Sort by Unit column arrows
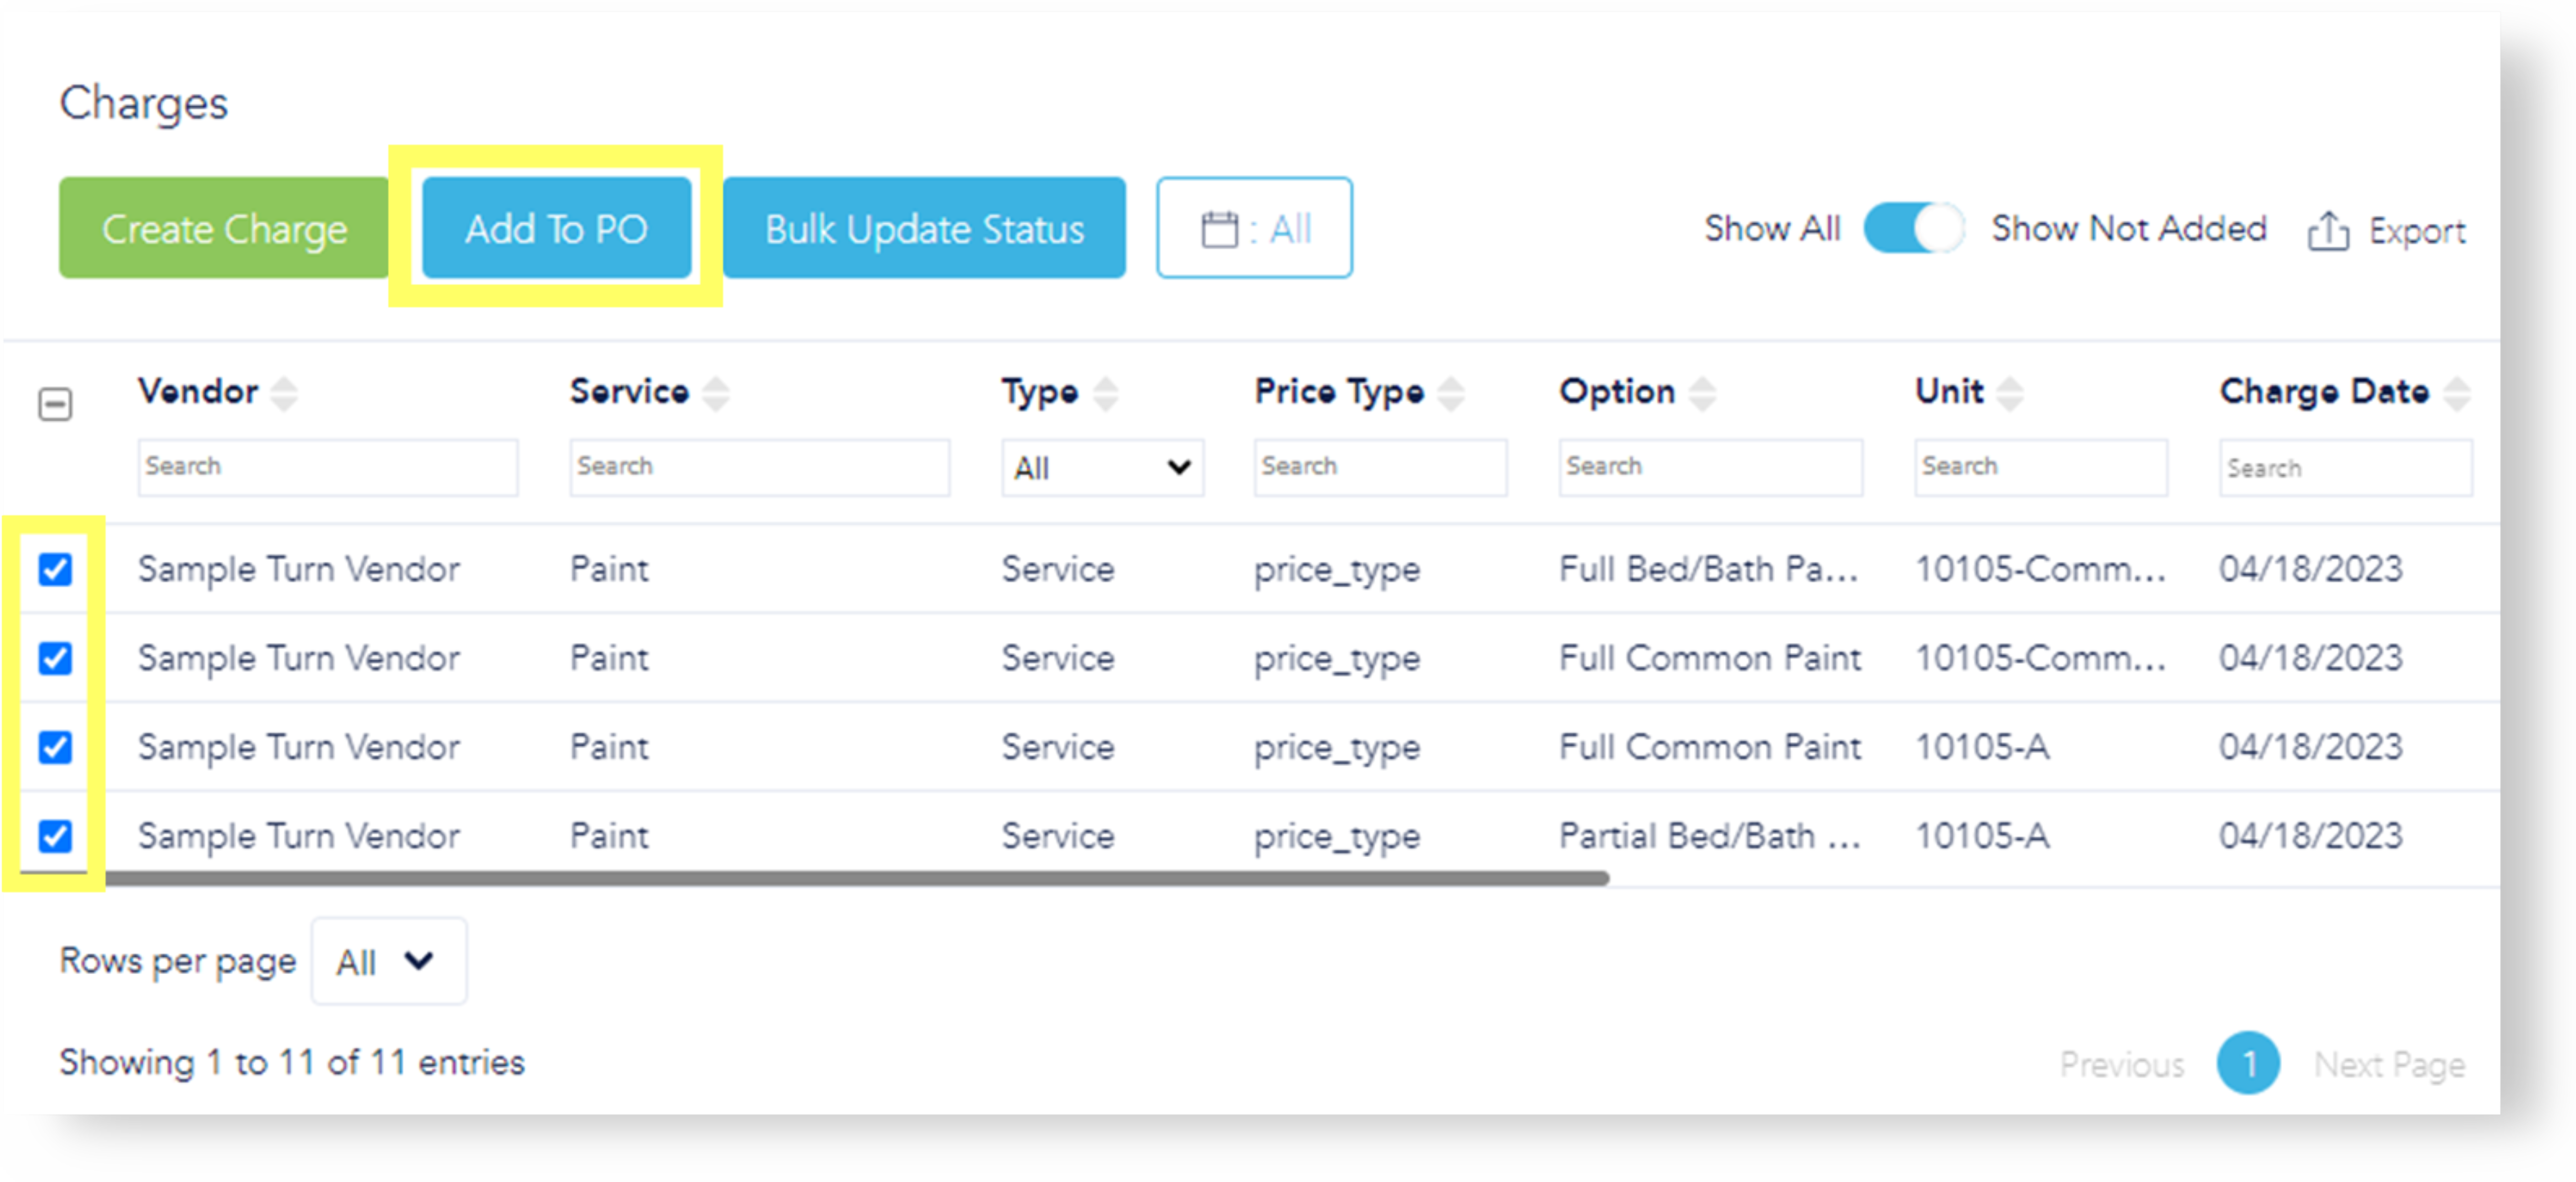Image resolution: width=2576 pixels, height=1182 pixels. [2009, 393]
